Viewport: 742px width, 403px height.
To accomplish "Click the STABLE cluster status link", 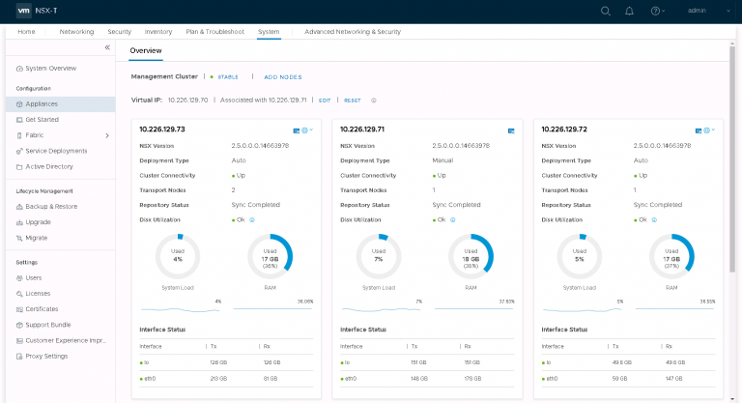I will tap(228, 77).
